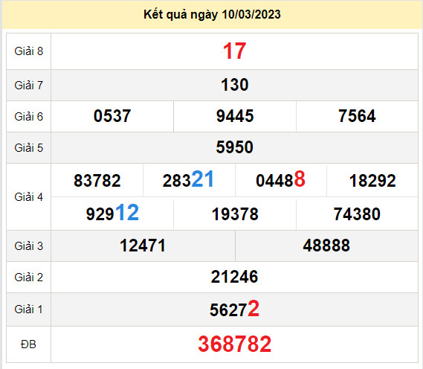The image size is (423, 369).
Task: Click the ĐB special prize 368782
Action: 234,344
